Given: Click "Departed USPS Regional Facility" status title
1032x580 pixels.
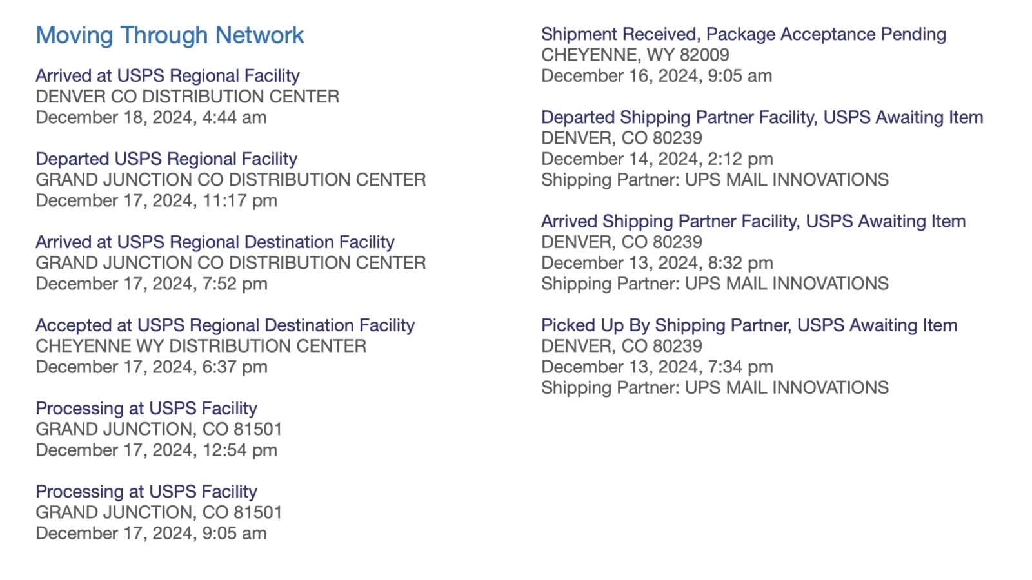Looking at the screenshot, I should pos(166,159).
